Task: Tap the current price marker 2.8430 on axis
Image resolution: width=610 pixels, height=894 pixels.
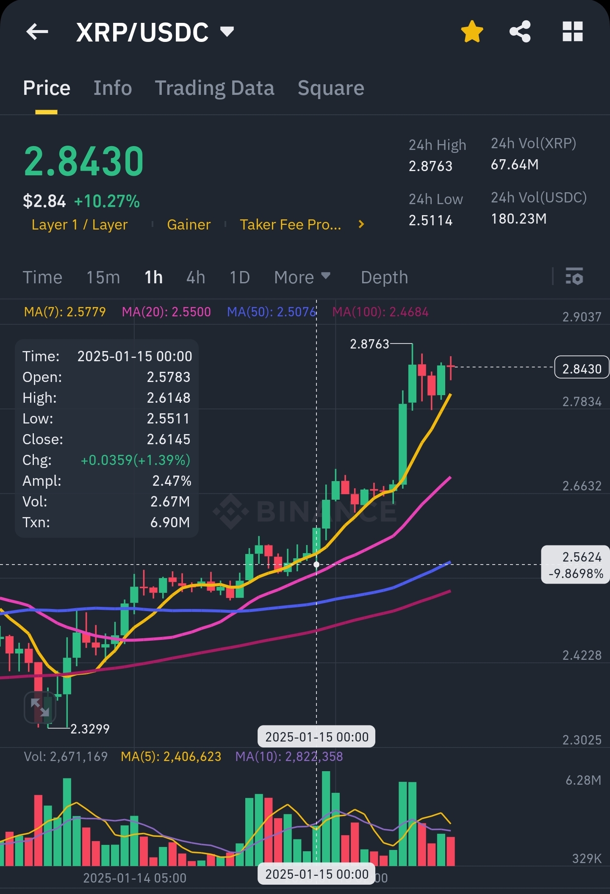Action: pos(582,368)
